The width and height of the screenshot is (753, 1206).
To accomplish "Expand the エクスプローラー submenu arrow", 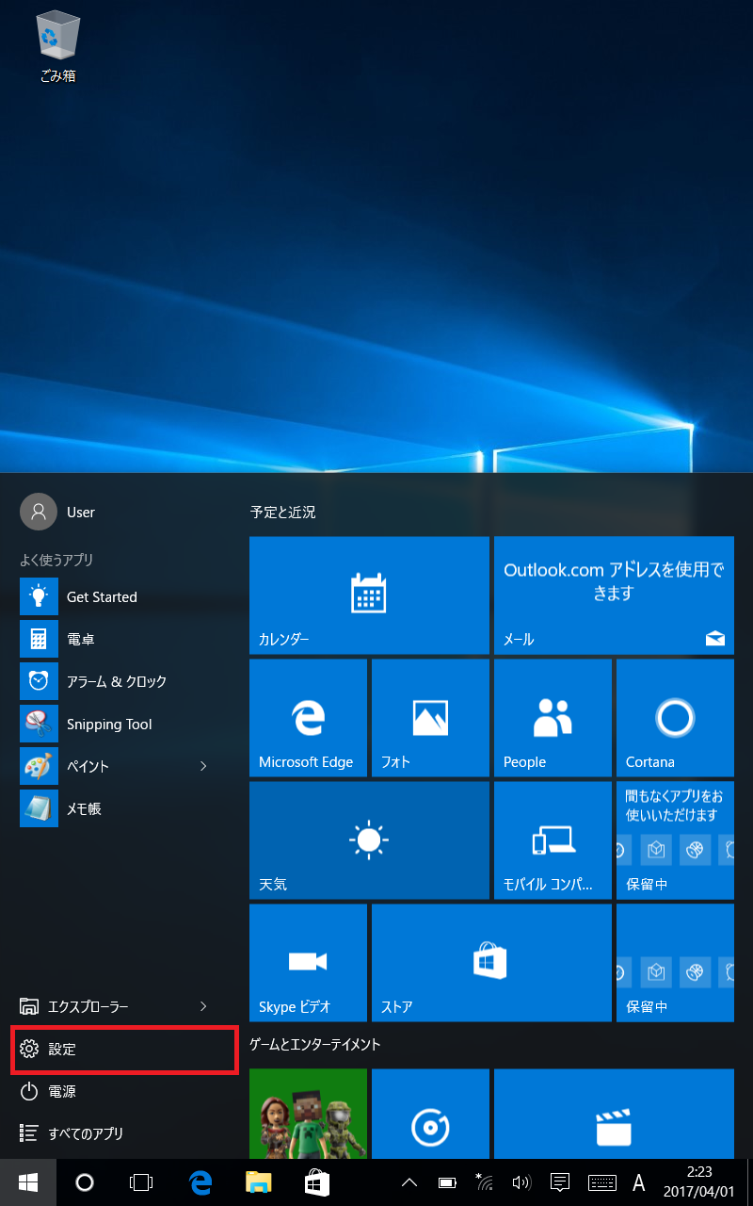I will coord(203,1006).
